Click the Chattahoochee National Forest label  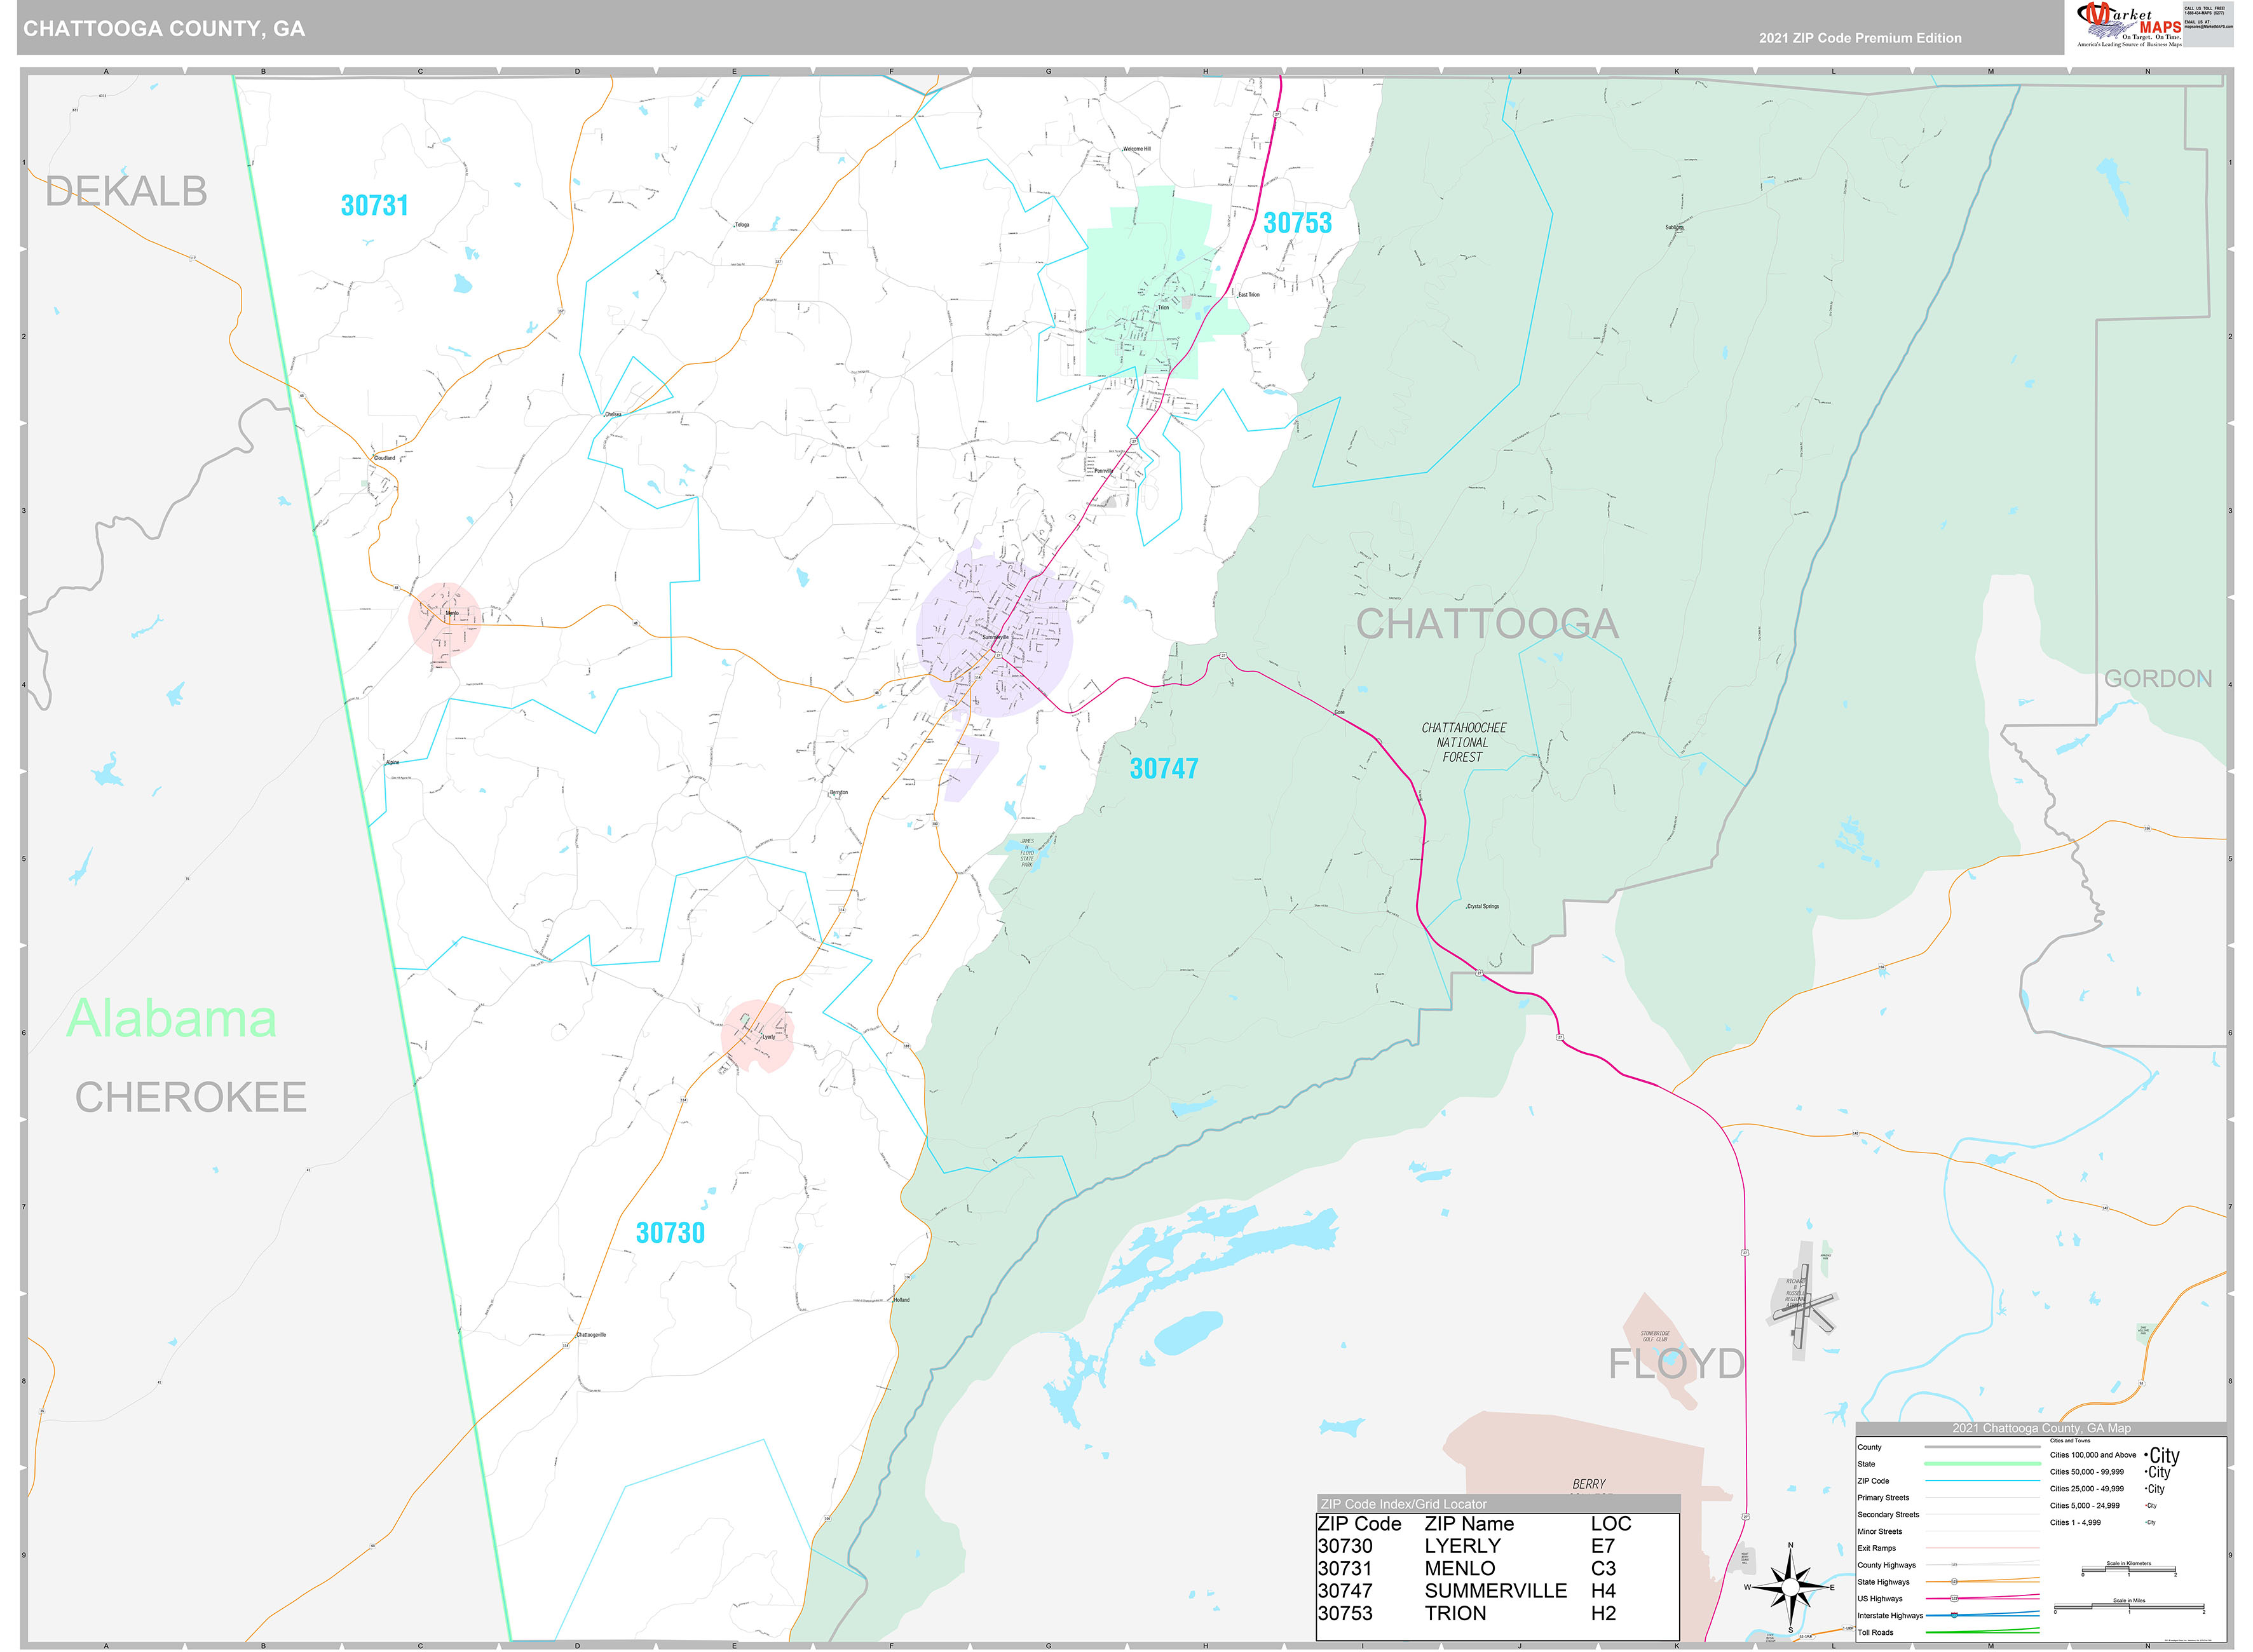point(1463,743)
